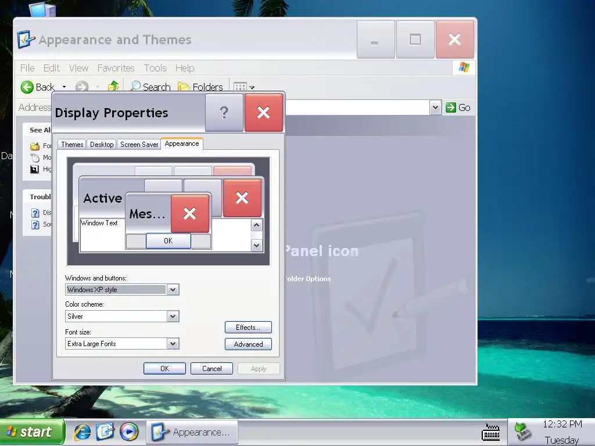This screenshot has width=595, height=446.
Task: Expand the Color scheme dropdown
Action: pyautogui.click(x=173, y=316)
